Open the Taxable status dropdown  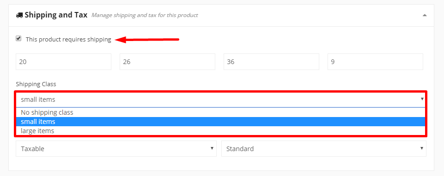click(x=116, y=149)
